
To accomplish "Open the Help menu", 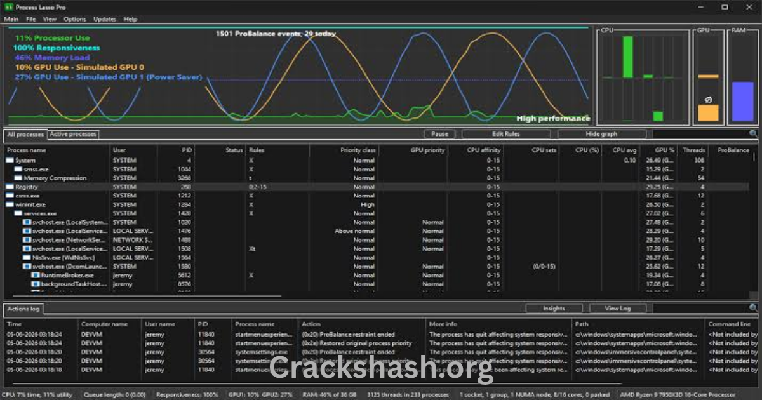I will (130, 19).
